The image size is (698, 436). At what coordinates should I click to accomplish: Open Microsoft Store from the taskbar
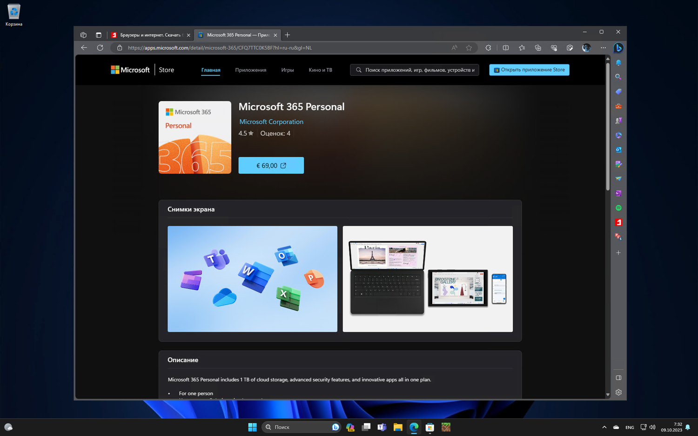coord(430,427)
